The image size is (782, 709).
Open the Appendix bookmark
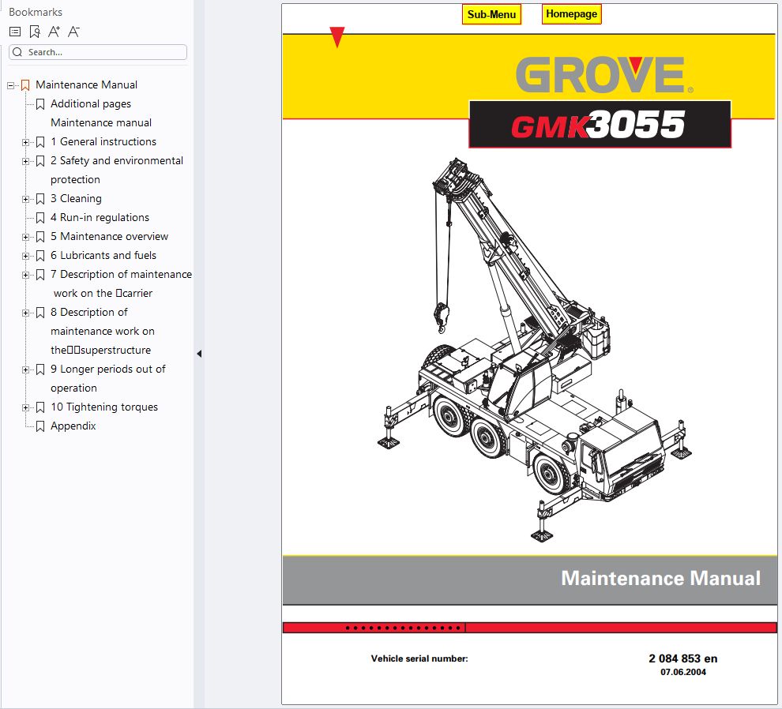point(73,426)
